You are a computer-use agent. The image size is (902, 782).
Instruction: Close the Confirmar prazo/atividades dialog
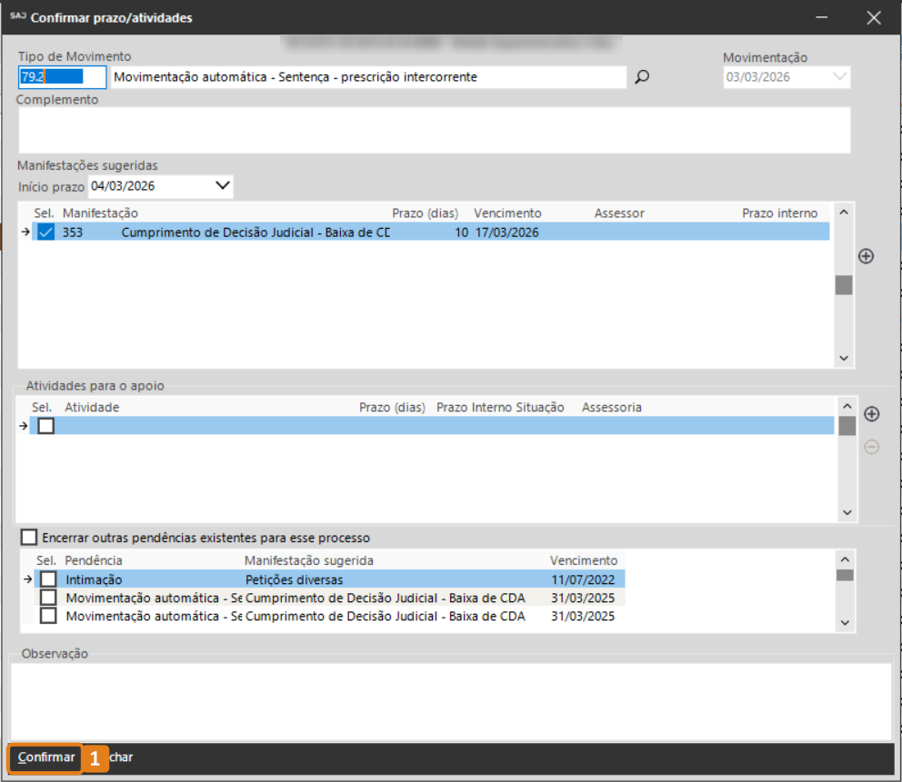point(874,17)
